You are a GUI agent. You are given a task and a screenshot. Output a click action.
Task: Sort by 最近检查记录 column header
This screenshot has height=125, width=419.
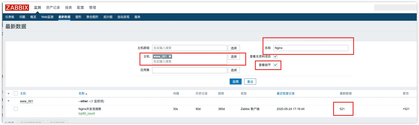point(285,93)
